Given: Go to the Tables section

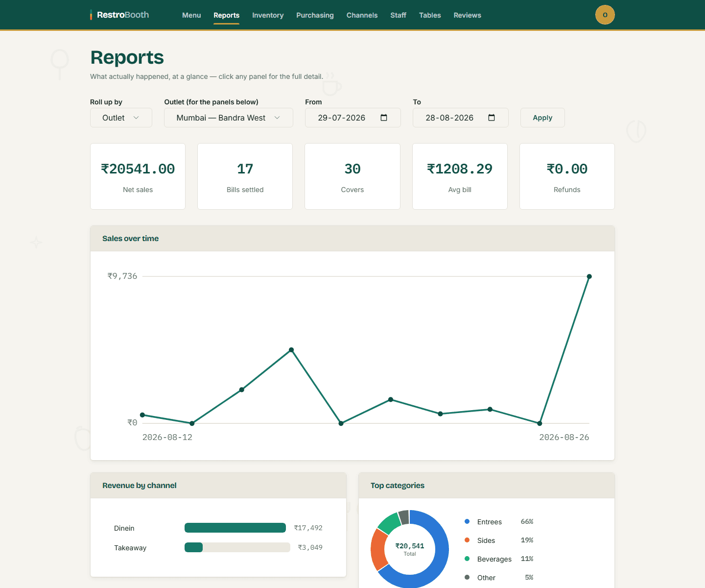Looking at the screenshot, I should coord(430,15).
